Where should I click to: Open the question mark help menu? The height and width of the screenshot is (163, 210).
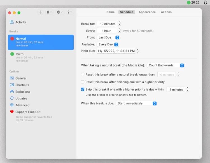tap(69, 12)
